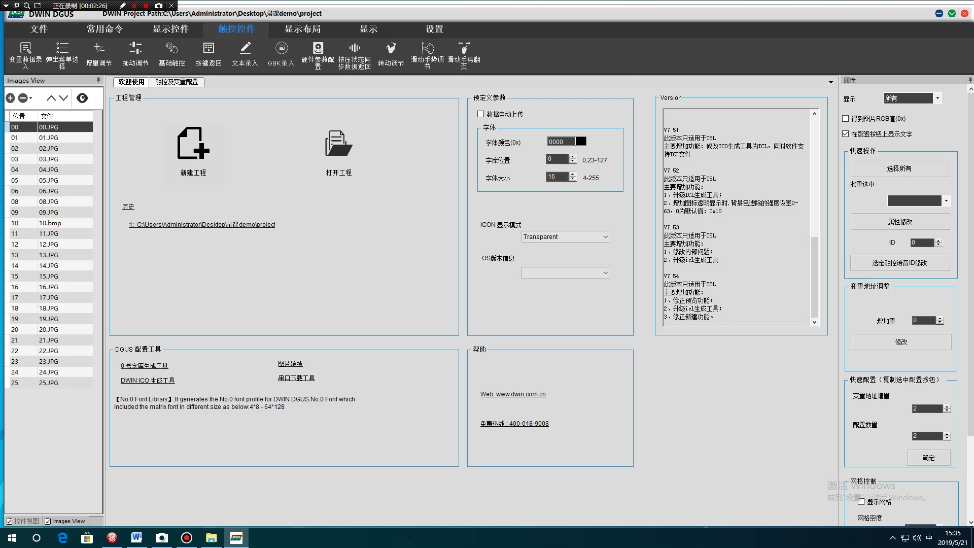Select the 文本录入 text input tool
This screenshot has width=974, height=548.
(245, 54)
